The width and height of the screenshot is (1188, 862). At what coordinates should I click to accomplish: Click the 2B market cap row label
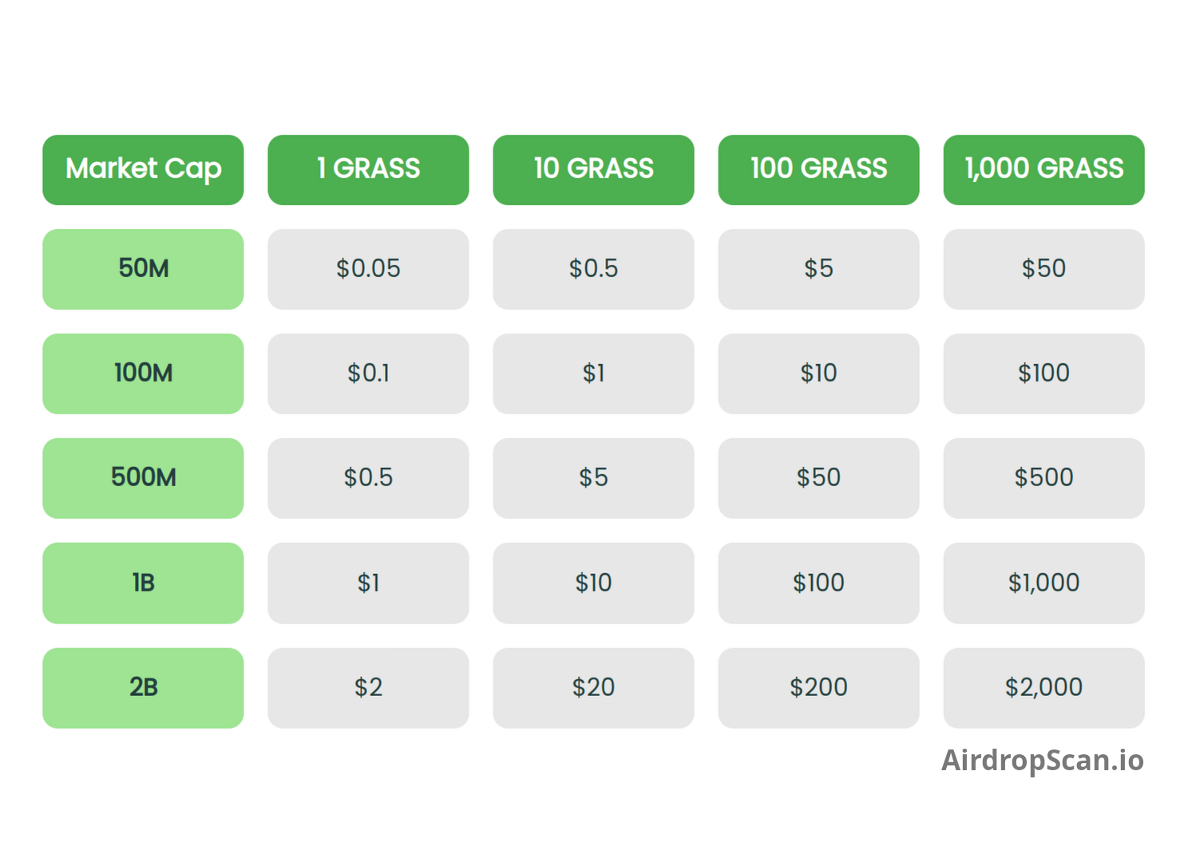143,688
